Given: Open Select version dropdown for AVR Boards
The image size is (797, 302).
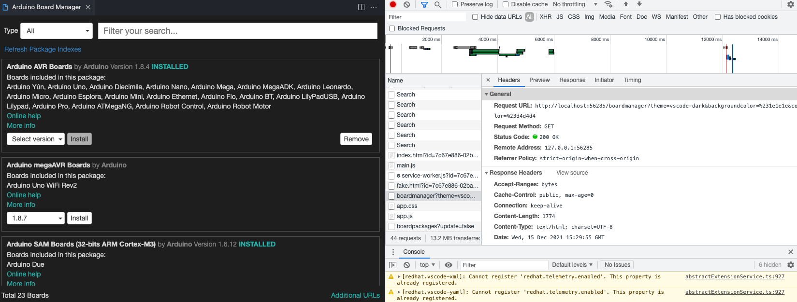Looking at the screenshot, I should [x=36, y=139].
